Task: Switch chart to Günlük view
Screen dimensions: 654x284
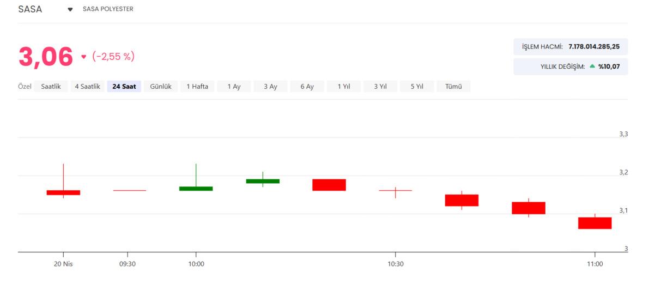Action: point(161,86)
